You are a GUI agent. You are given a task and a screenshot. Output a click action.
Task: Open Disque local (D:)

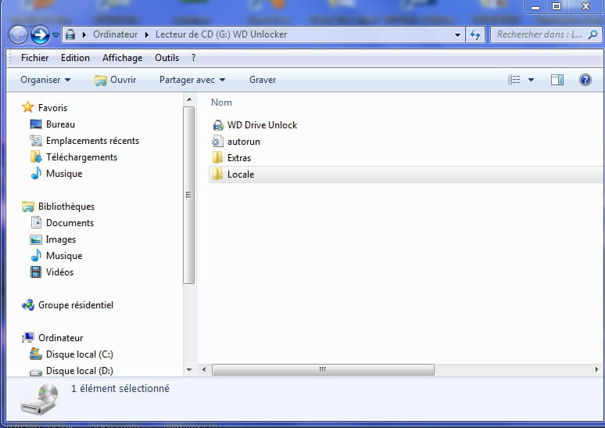(x=72, y=371)
